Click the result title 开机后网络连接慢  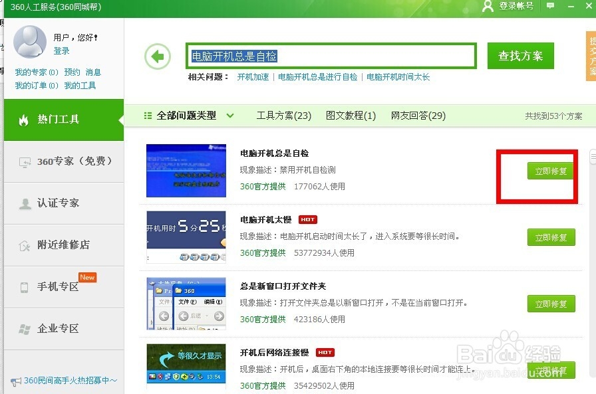[x=275, y=353]
